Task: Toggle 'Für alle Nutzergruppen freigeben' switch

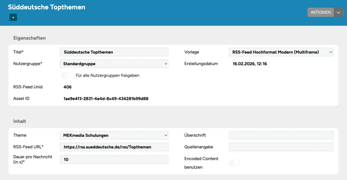Action: pyautogui.click(x=67, y=76)
